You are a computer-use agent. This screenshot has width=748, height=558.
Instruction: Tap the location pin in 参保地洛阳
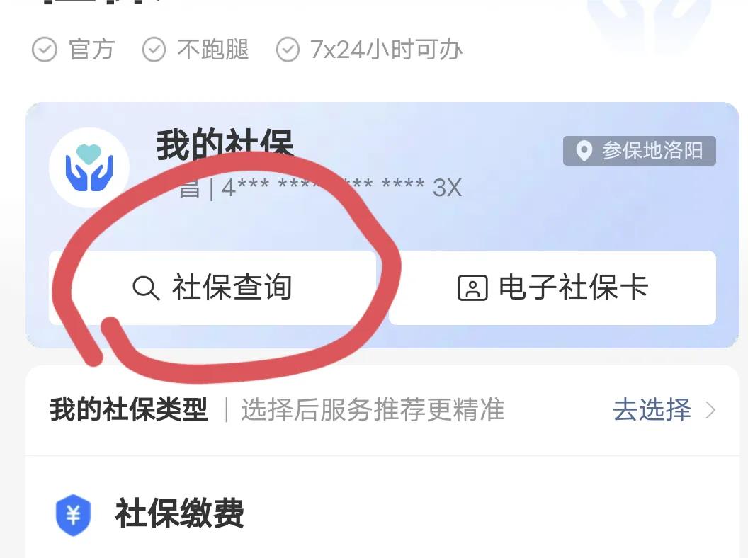click(584, 151)
